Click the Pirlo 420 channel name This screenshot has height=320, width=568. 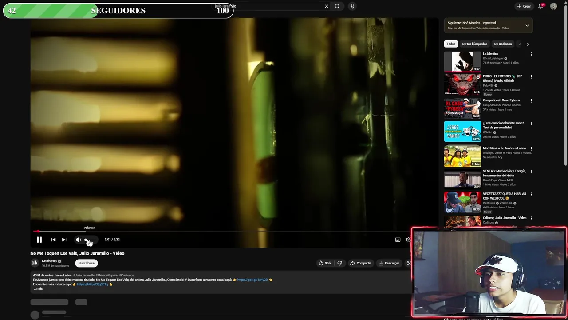(x=488, y=85)
